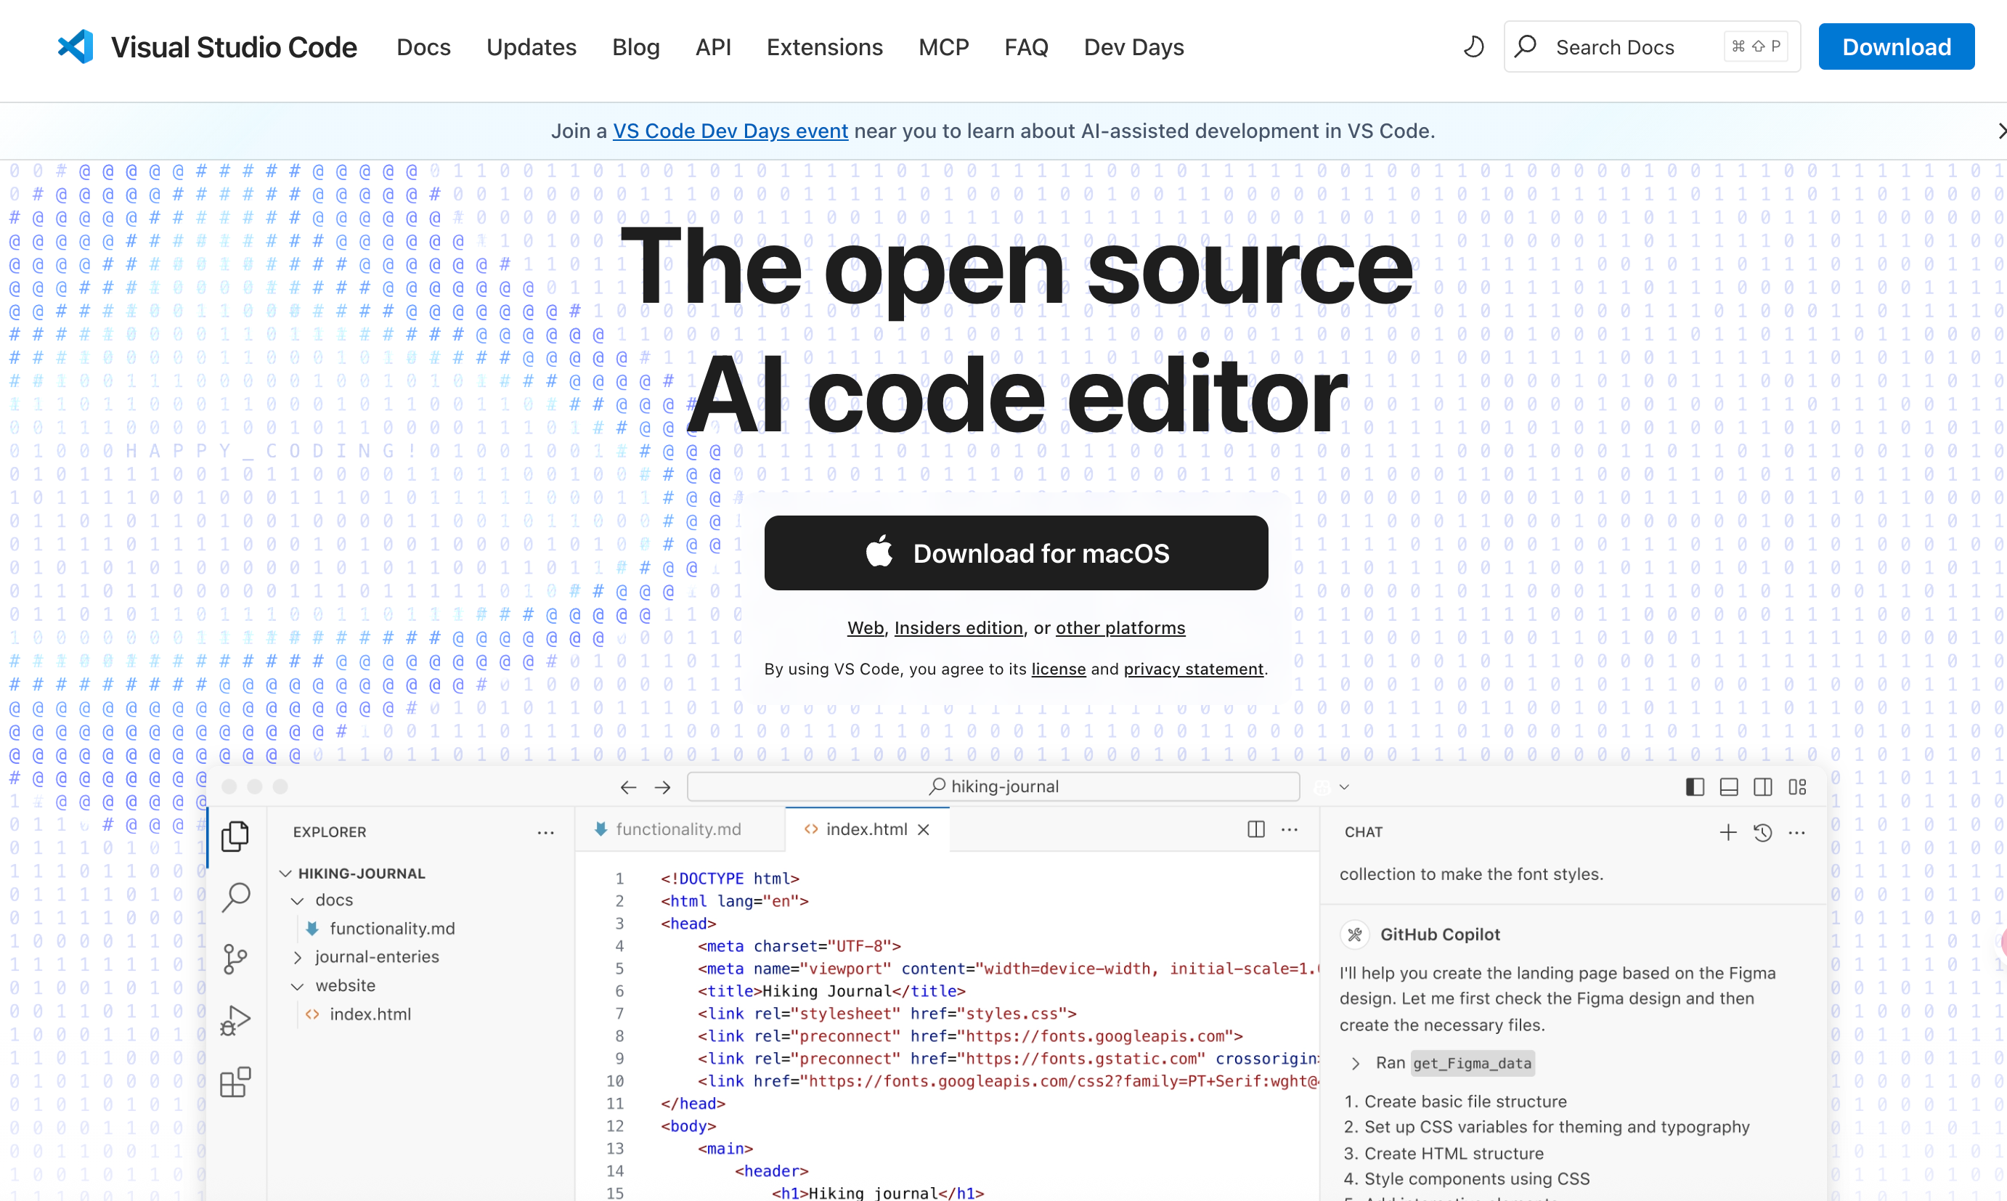Click the new chat plus icon
Viewport: 2007px width, 1201px height.
click(x=1727, y=832)
